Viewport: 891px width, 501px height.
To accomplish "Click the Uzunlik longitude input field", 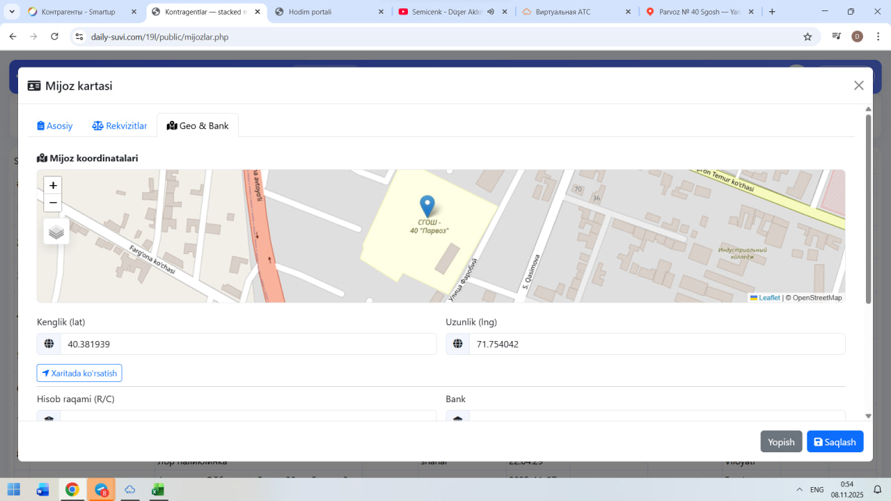I will pyautogui.click(x=656, y=344).
